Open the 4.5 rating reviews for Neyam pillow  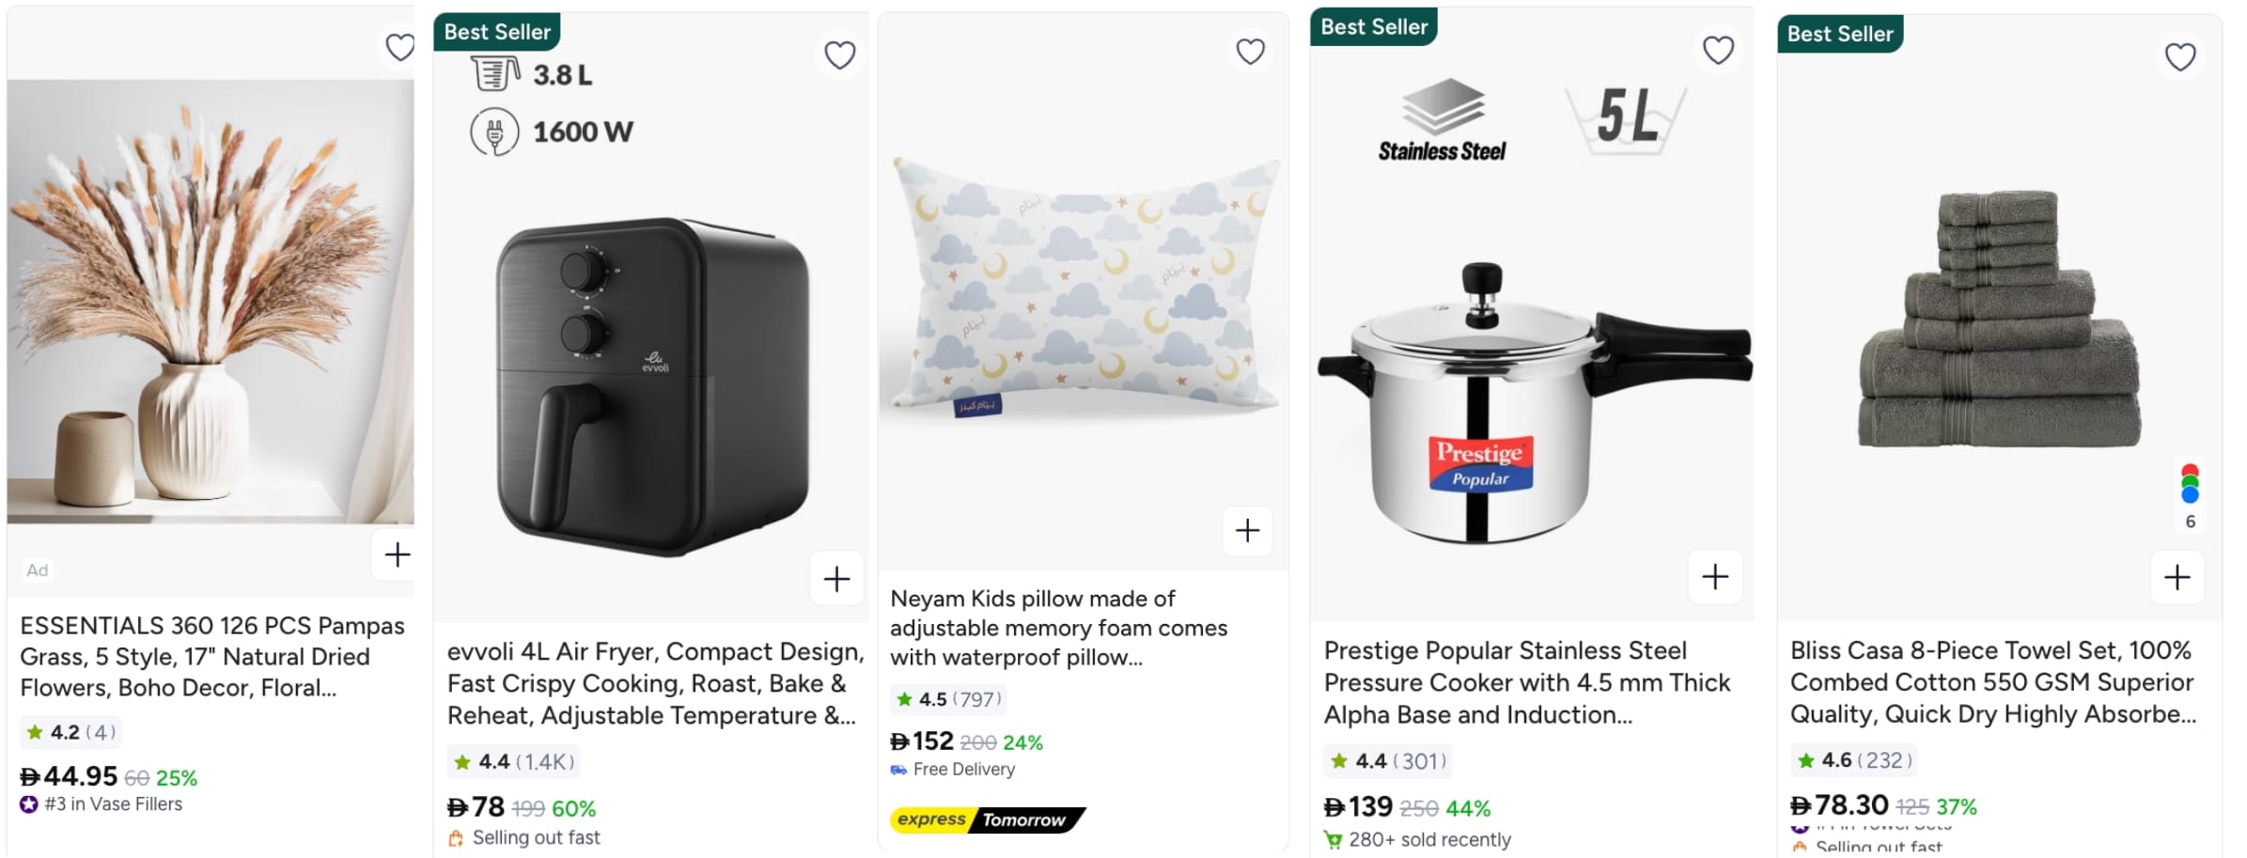(x=947, y=699)
